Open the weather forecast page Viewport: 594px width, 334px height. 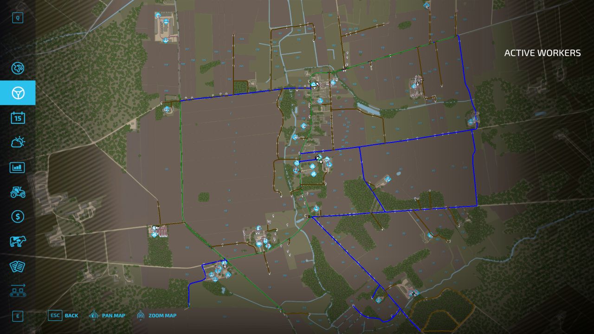click(x=18, y=142)
